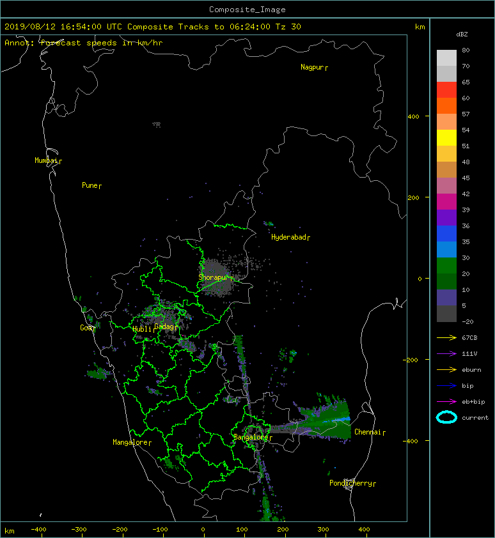Click the -20 dBZ dark gray swatch
Image resolution: width=495 pixels, height=538 pixels.
pos(446,314)
